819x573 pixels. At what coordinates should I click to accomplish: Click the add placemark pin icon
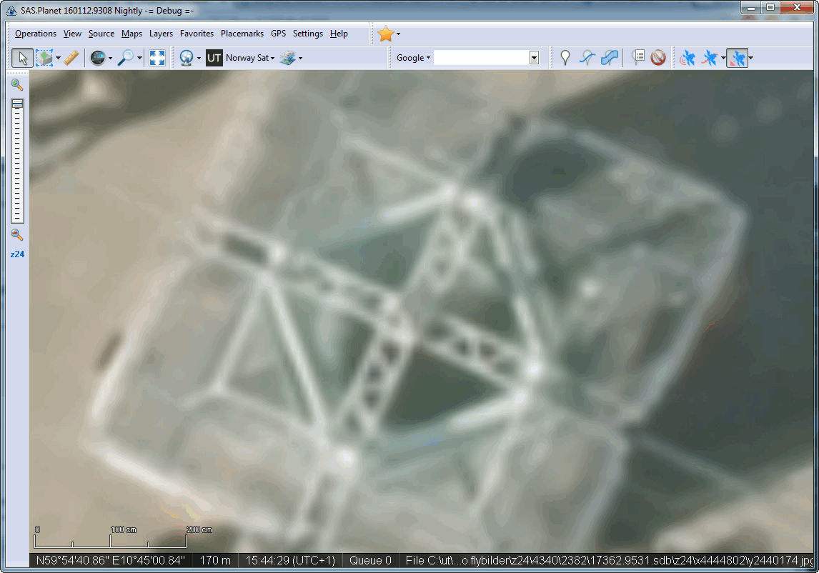click(x=565, y=58)
